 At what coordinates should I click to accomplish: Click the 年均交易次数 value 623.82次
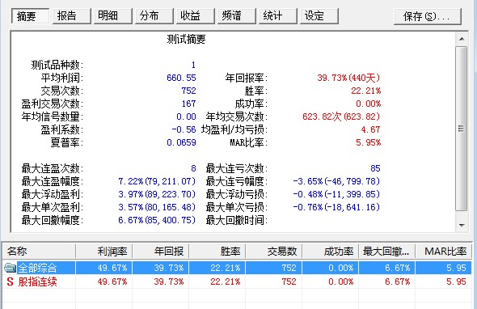point(341,116)
